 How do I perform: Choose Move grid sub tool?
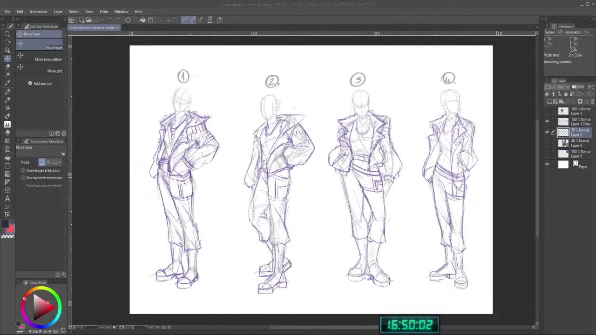click(40, 68)
